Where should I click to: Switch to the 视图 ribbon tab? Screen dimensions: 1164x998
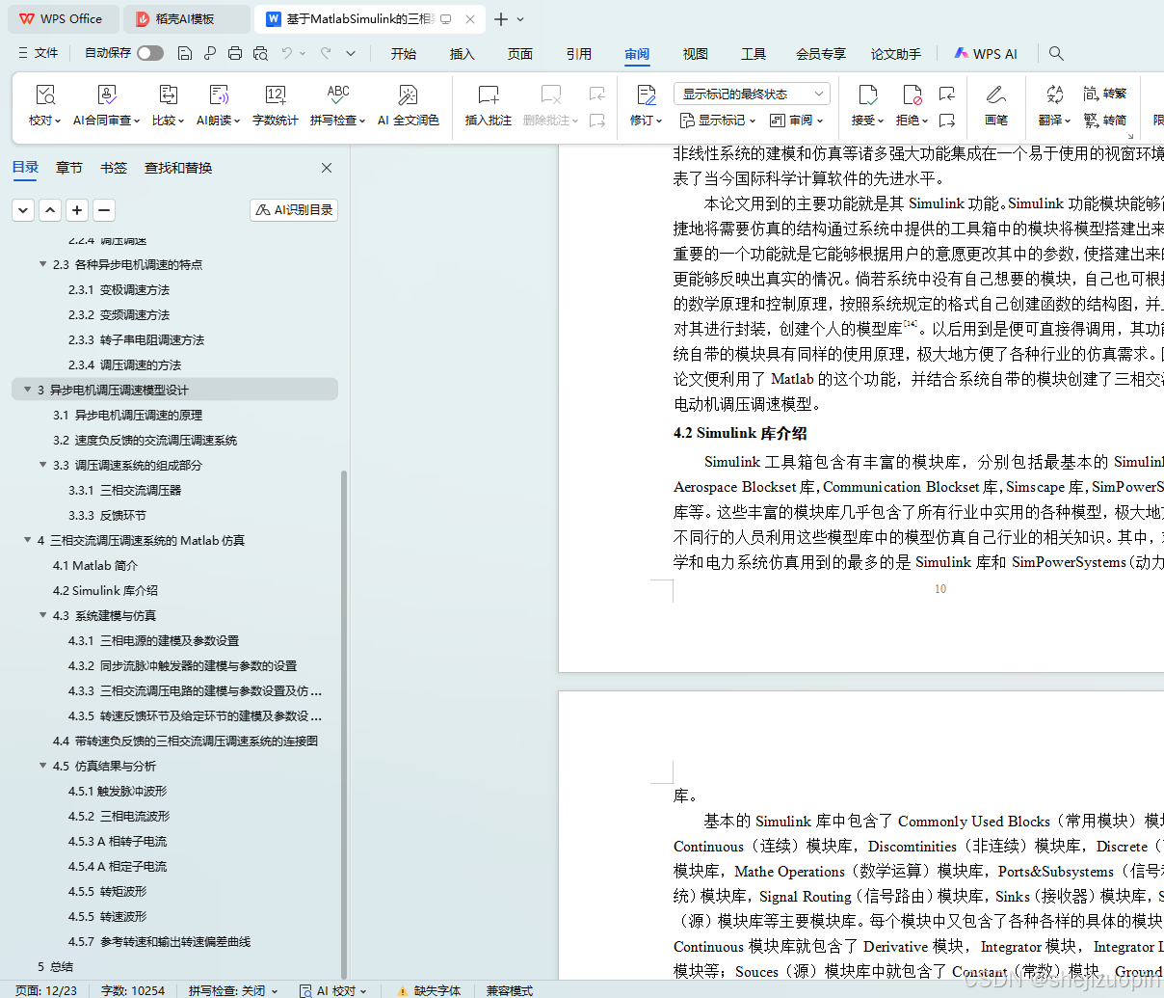pyautogui.click(x=696, y=54)
